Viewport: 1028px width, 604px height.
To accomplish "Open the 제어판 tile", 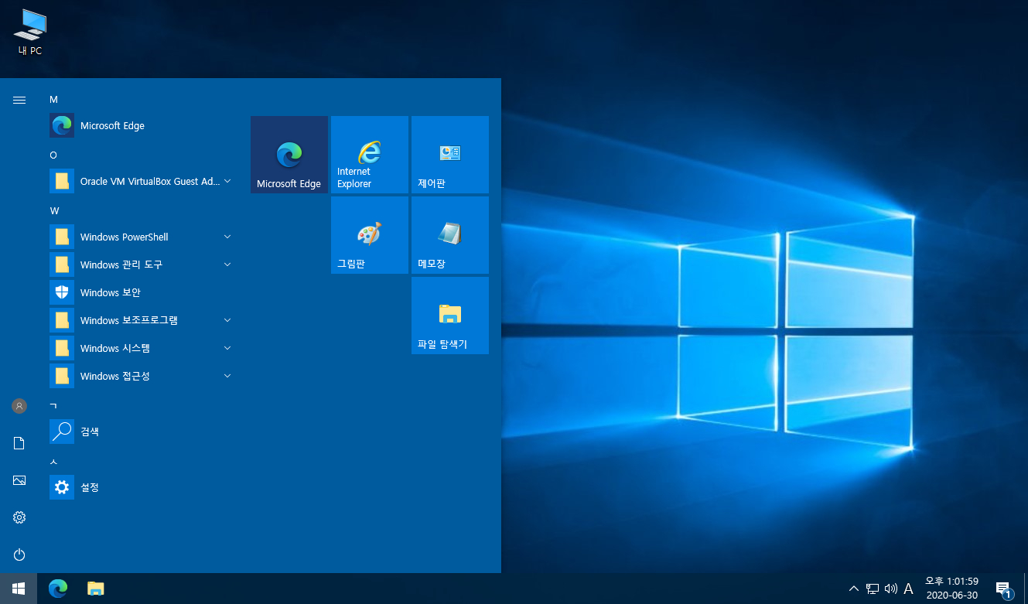I will tap(450, 155).
